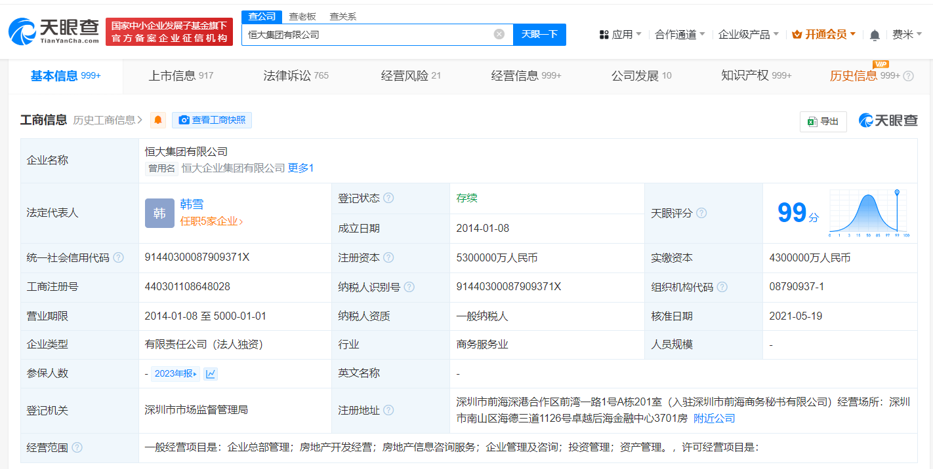The height and width of the screenshot is (469, 933).
Task: Open the 企业级产品 dropdown
Action: point(746,33)
